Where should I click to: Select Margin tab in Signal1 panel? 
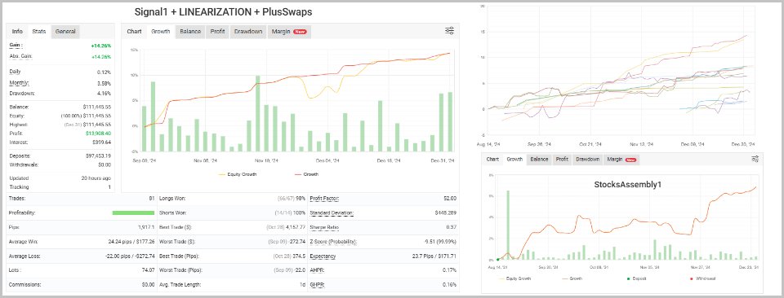coord(289,32)
